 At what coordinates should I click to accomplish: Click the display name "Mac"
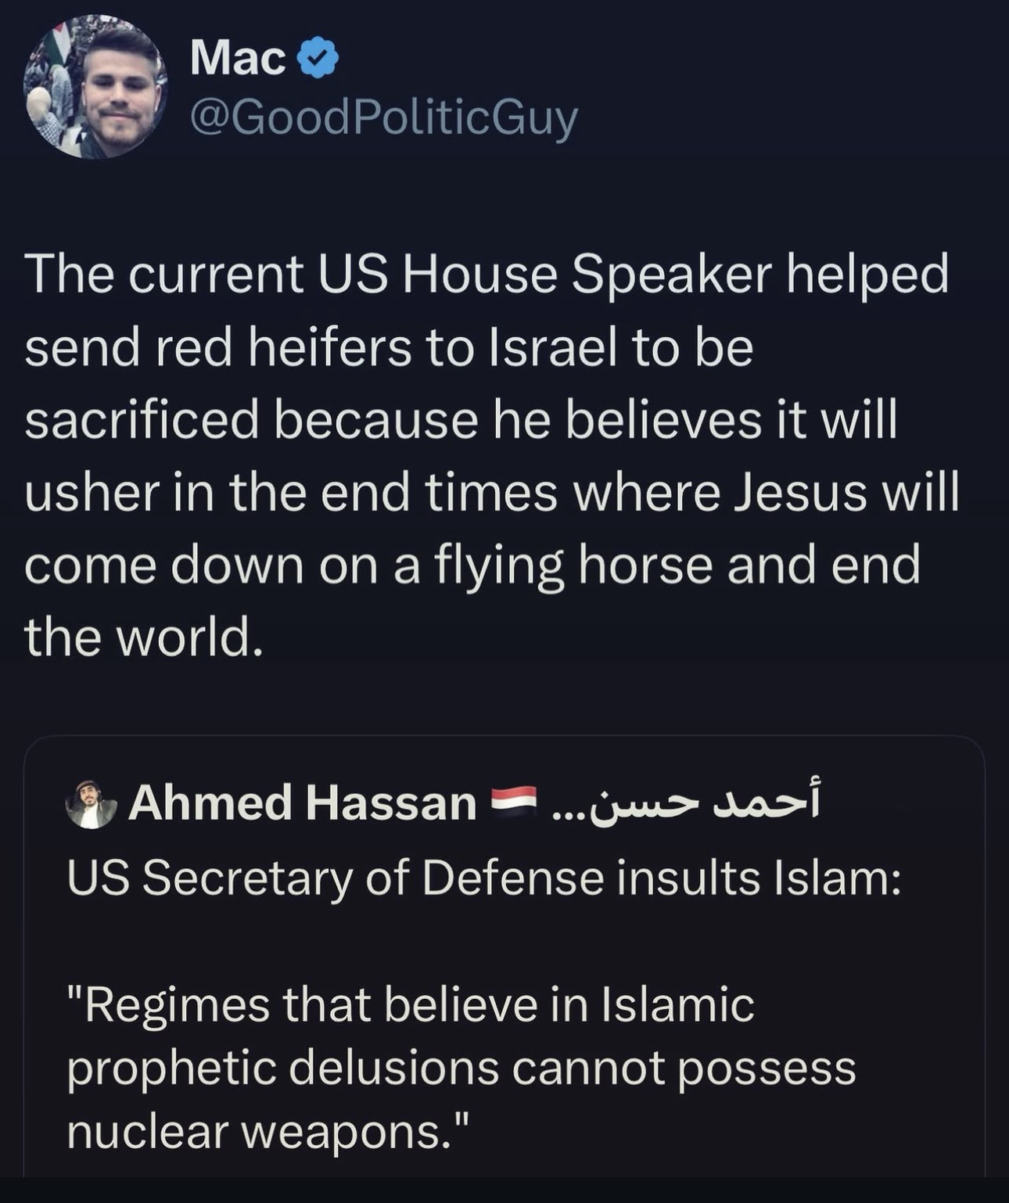click(238, 59)
